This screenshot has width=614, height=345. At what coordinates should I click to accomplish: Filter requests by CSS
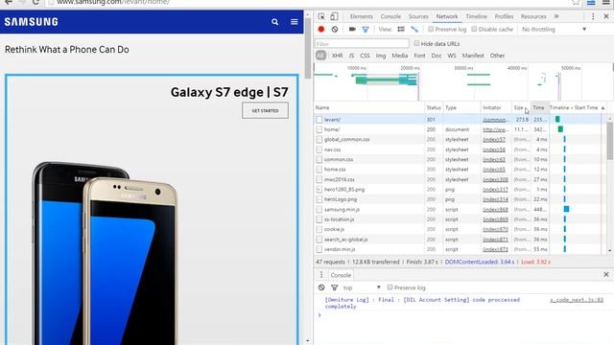point(365,56)
